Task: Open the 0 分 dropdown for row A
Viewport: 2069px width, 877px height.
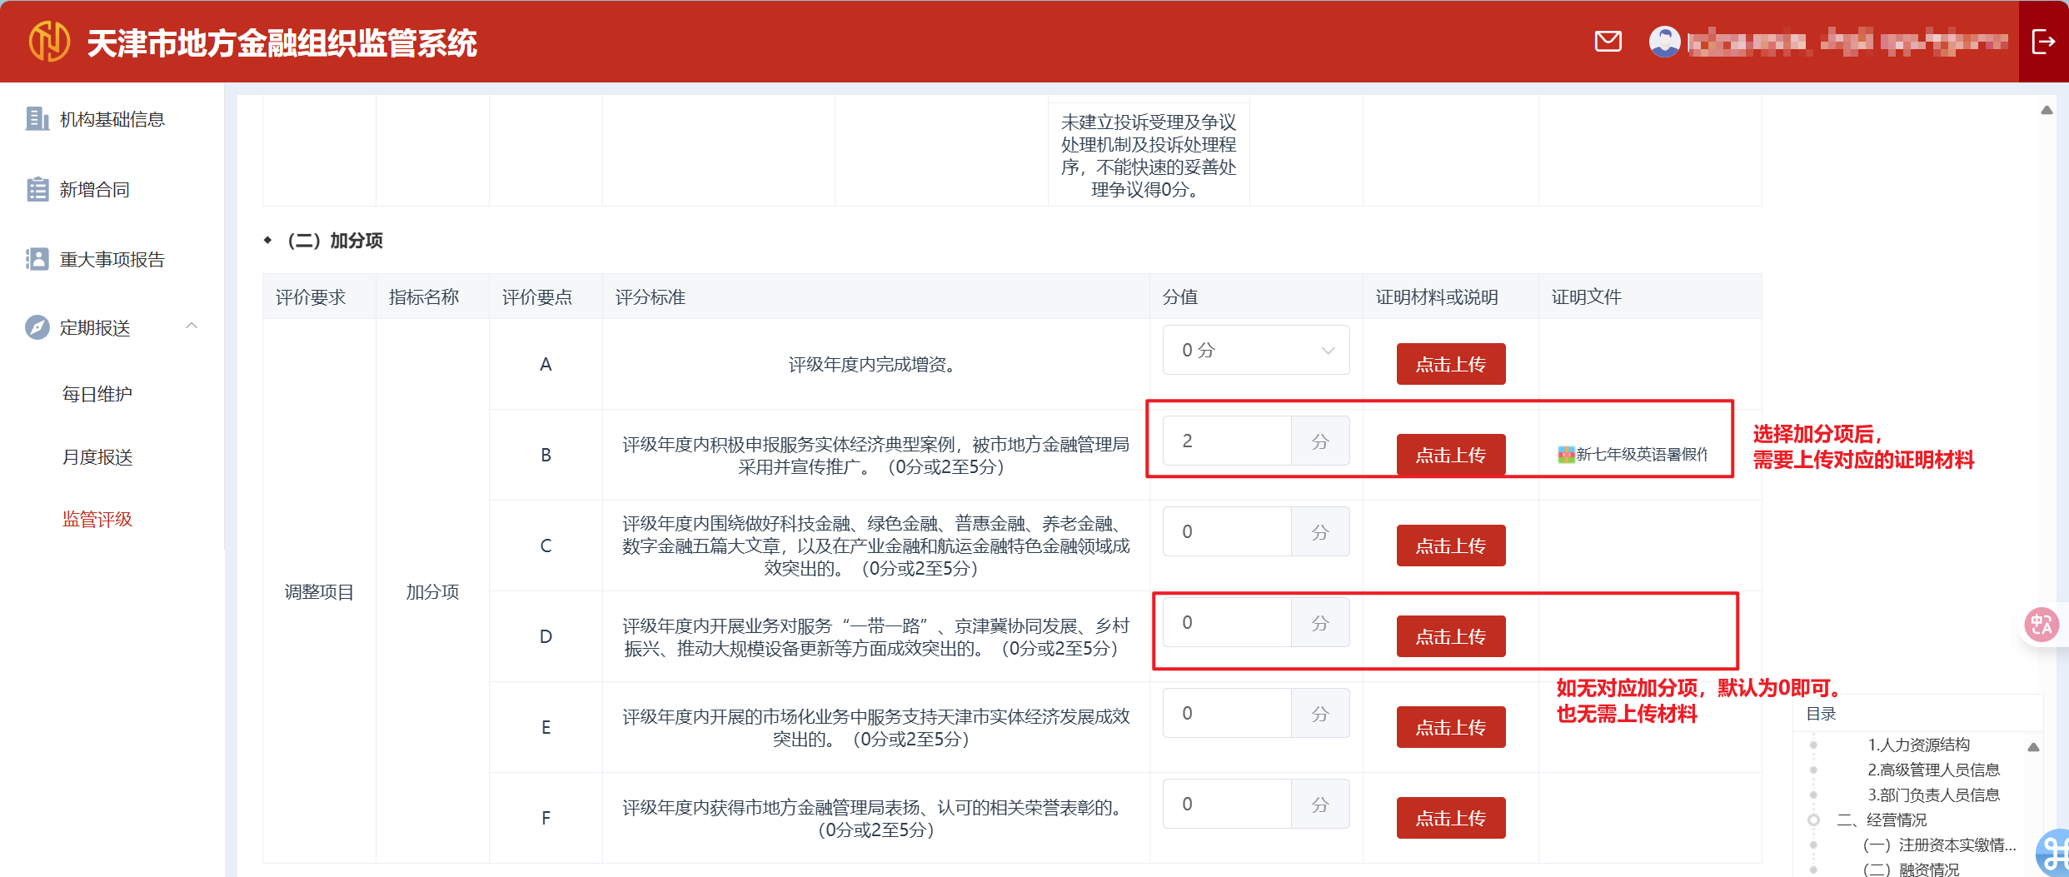Action: pyautogui.click(x=1255, y=350)
